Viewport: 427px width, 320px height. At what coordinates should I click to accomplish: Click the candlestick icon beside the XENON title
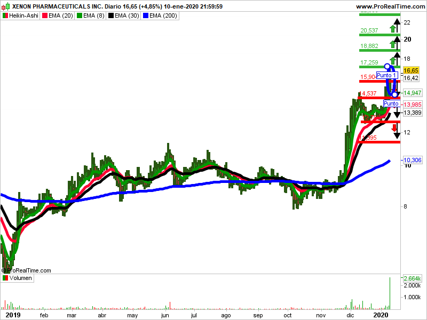coord(6,6)
